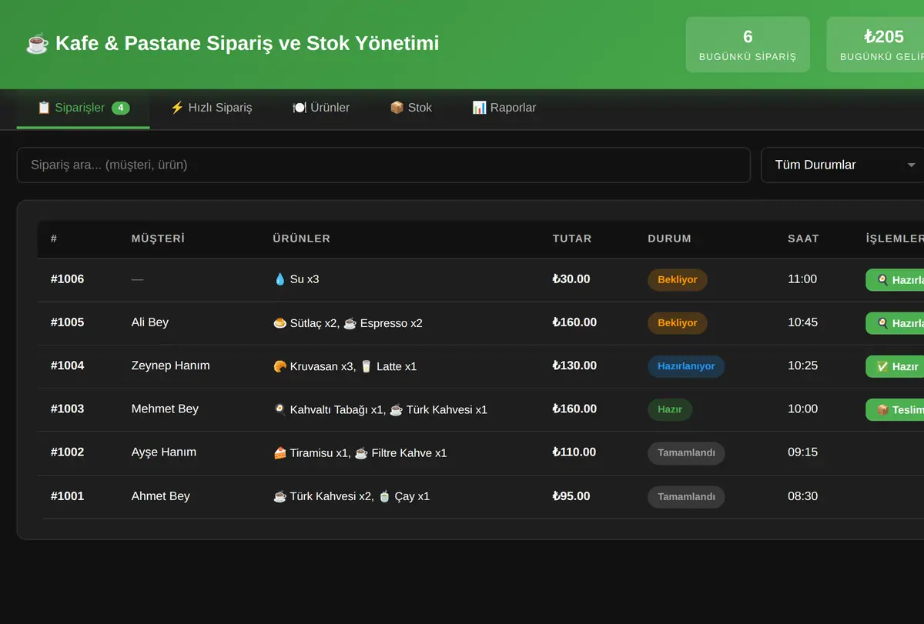Click the green Hazır status badge
Screen dimensions: 924x624
coord(670,409)
